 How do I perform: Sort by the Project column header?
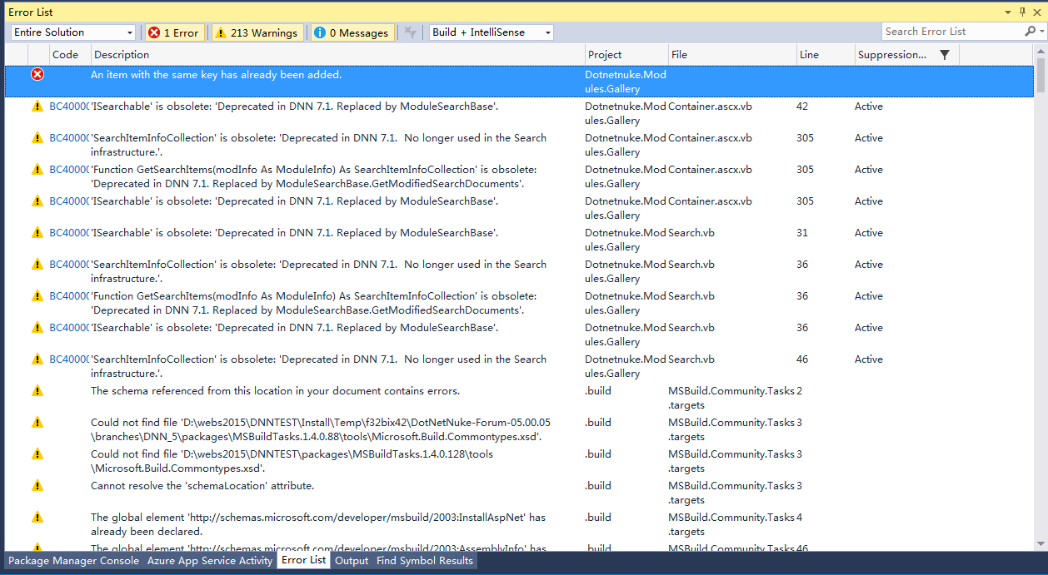[x=626, y=55]
